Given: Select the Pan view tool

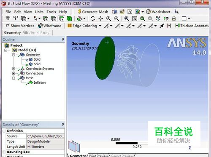Looking at the screenshot, I should 101,19.
